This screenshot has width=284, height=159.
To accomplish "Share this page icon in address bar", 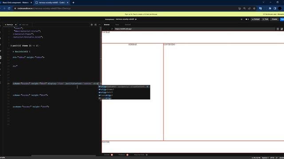I will [249, 8].
